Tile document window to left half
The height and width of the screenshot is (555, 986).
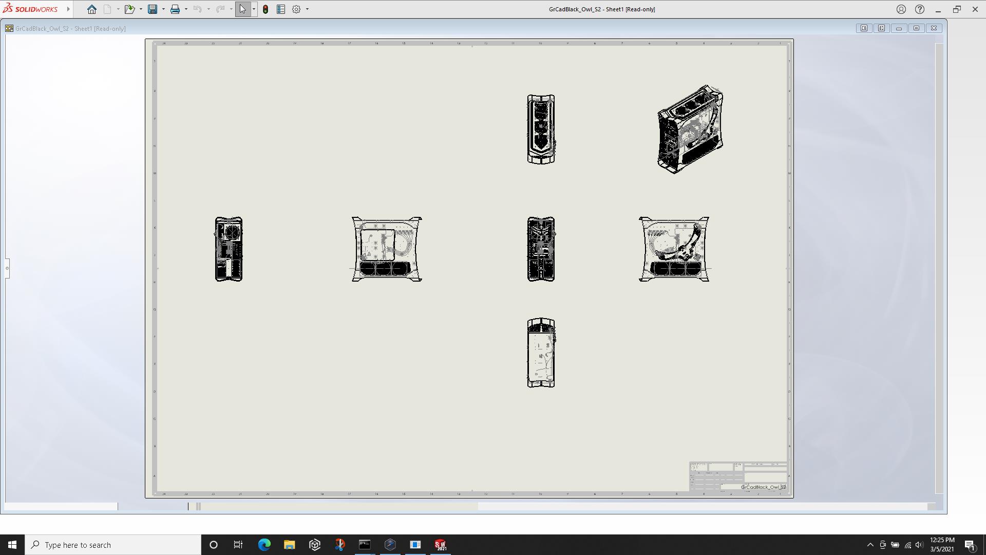(x=864, y=28)
